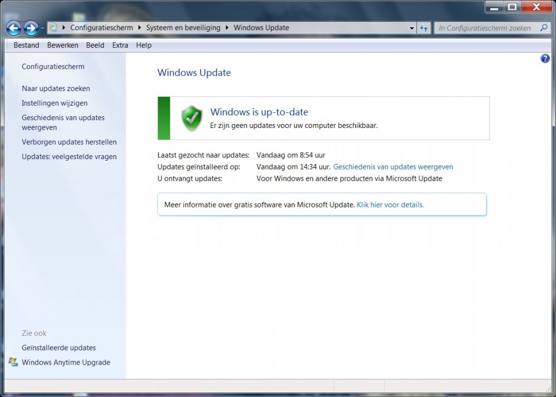Click text Vandaag om 8:54 uur
The width and height of the screenshot is (556, 397).
coord(291,155)
